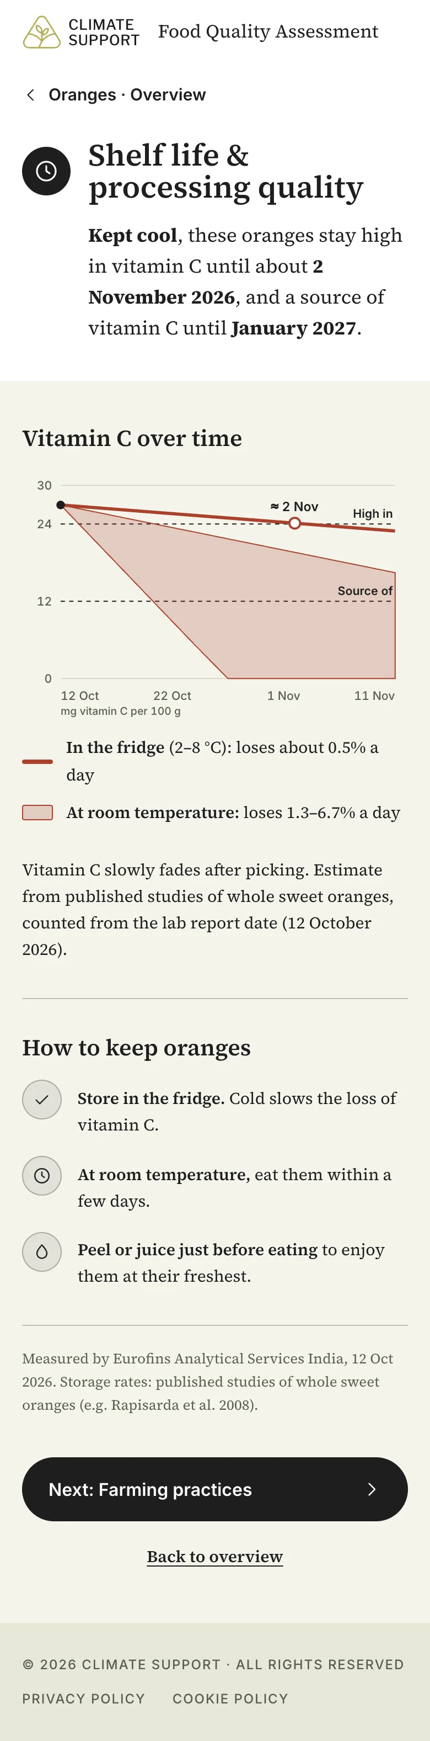Open the Cookie Policy footer link

(x=230, y=1698)
